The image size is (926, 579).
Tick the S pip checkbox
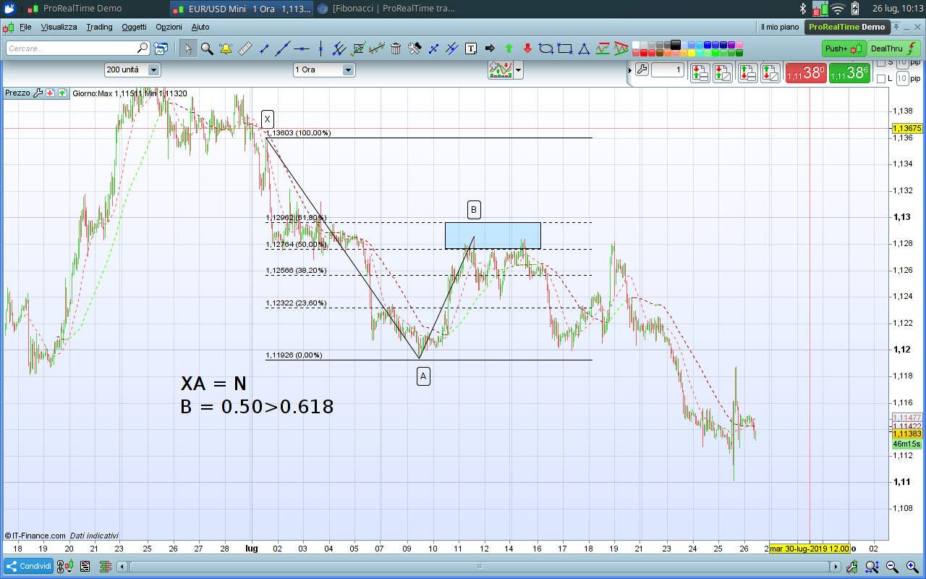881,63
